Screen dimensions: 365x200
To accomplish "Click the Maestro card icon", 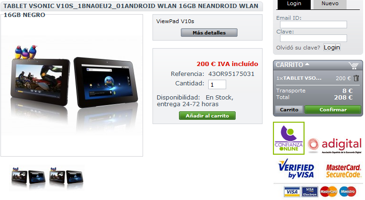I will (348, 192).
